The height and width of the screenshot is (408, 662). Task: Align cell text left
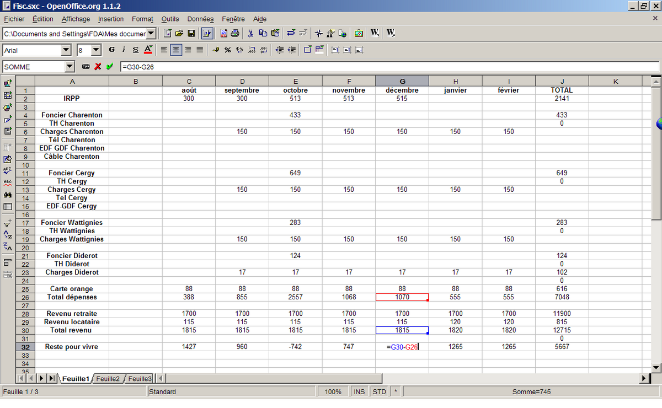[164, 50]
